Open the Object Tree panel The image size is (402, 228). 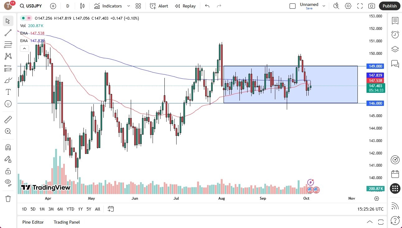point(395,49)
